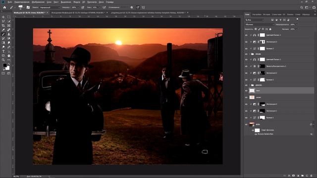Image resolution: width=317 pixels, height=178 pixels.
Task: Hide the закат layer
Action: pyautogui.click(x=246, y=97)
